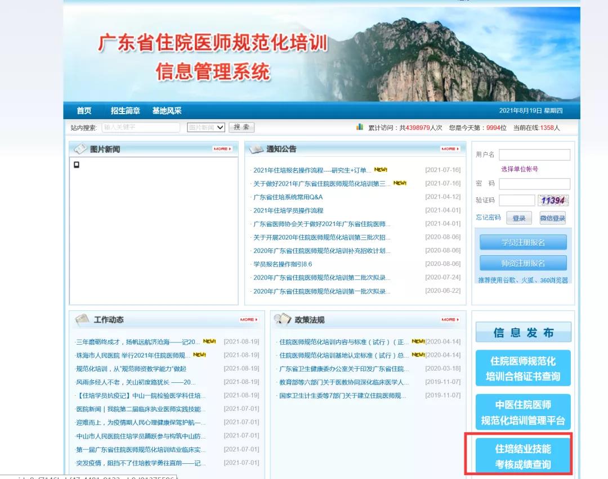Click the scroll icon beside 政策法规 heading
Screen dimensions: 608x479
tap(283, 319)
